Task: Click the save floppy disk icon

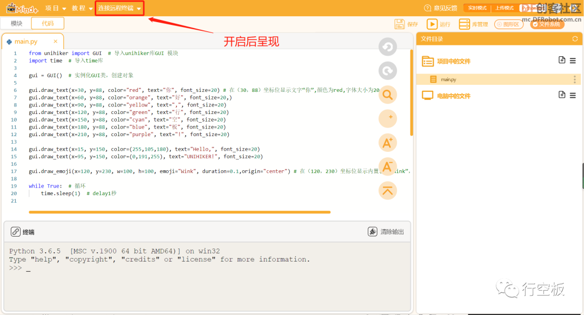Action: [400, 24]
